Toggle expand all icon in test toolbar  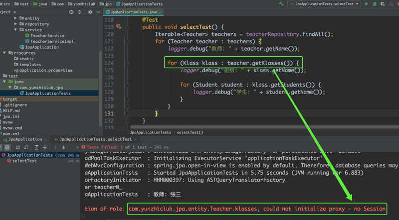[x=36, y=147]
